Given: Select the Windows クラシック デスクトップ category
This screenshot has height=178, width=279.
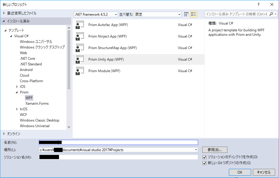Looking at the screenshot, I should pyautogui.click(x=42, y=47).
